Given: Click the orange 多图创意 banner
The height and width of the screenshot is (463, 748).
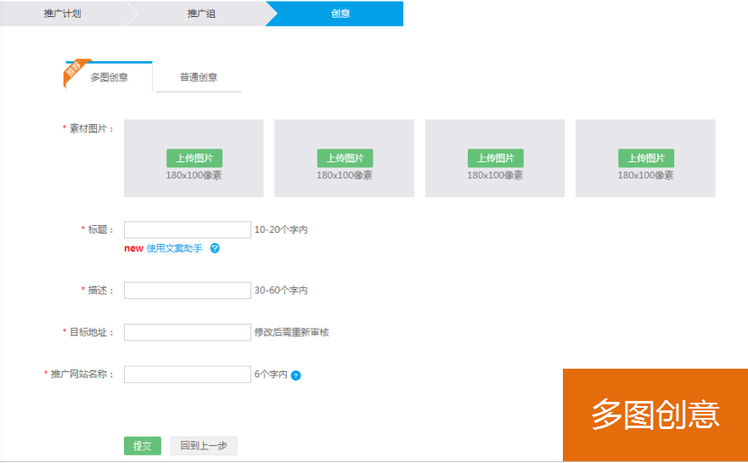Looking at the screenshot, I should 655,415.
